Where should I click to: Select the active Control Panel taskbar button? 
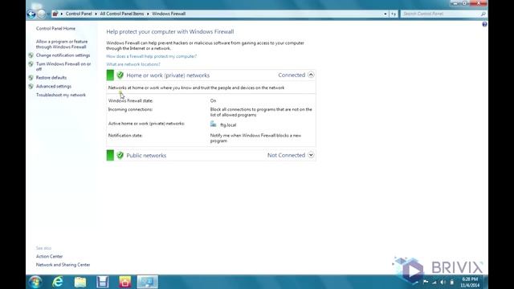pos(147,282)
